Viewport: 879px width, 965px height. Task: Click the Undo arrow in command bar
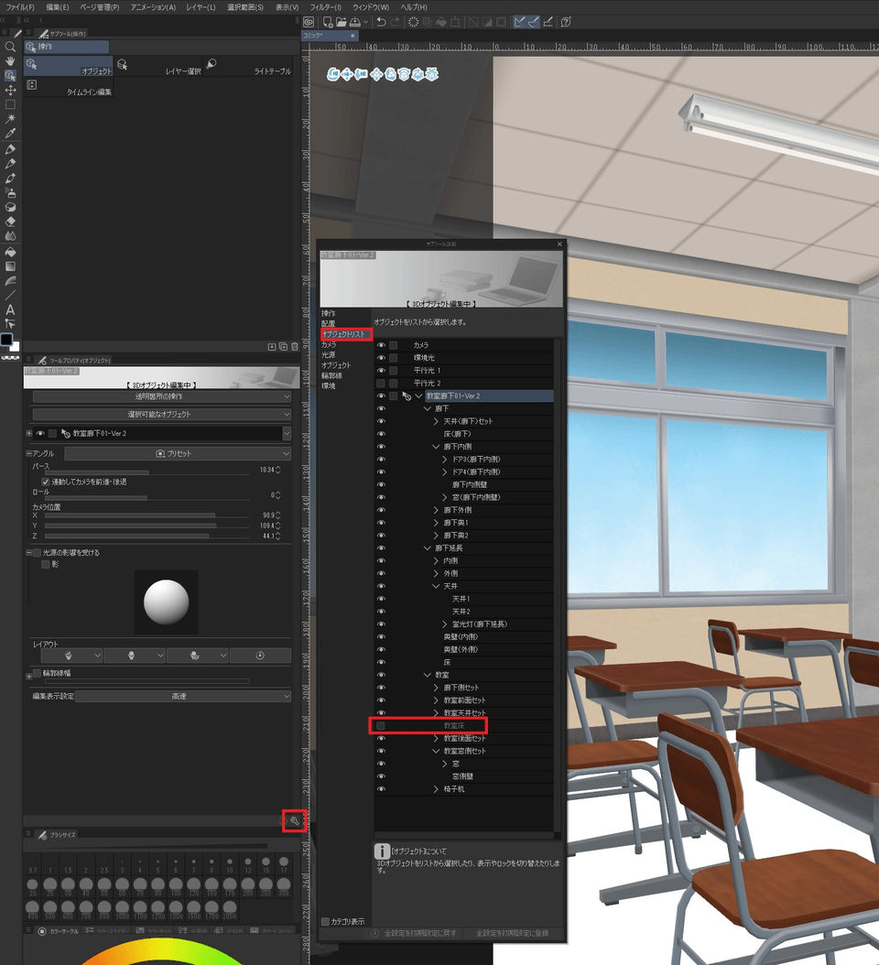(381, 22)
